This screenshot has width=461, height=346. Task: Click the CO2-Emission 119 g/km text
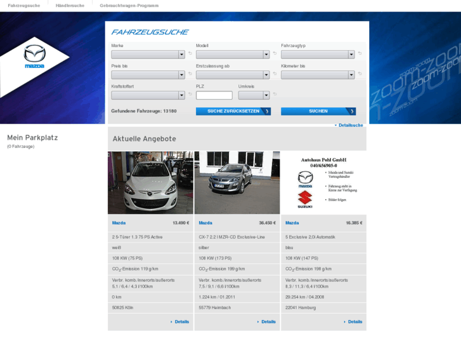click(x=135, y=269)
